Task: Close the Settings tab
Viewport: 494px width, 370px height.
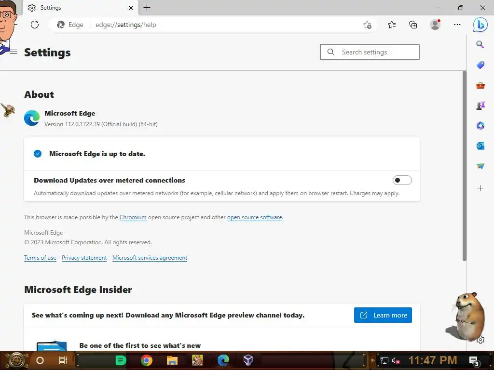Action: [x=131, y=8]
